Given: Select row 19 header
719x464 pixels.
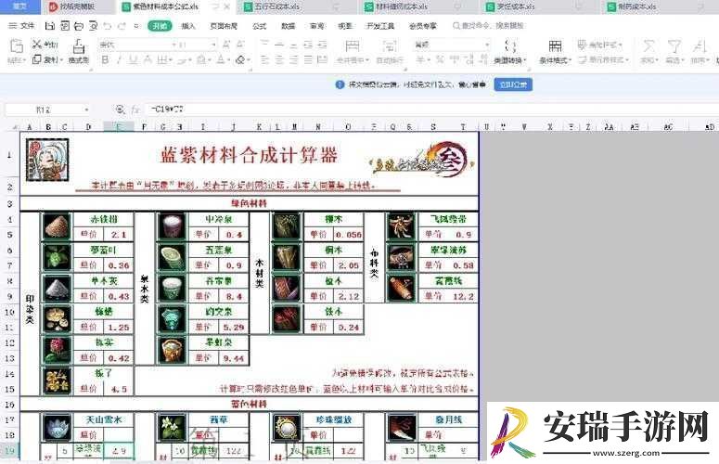Looking at the screenshot, I should coord(9,450).
